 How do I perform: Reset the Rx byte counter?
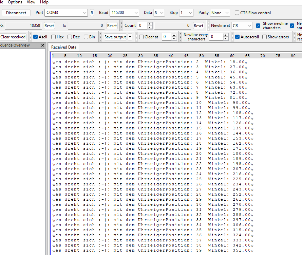(x=49, y=26)
